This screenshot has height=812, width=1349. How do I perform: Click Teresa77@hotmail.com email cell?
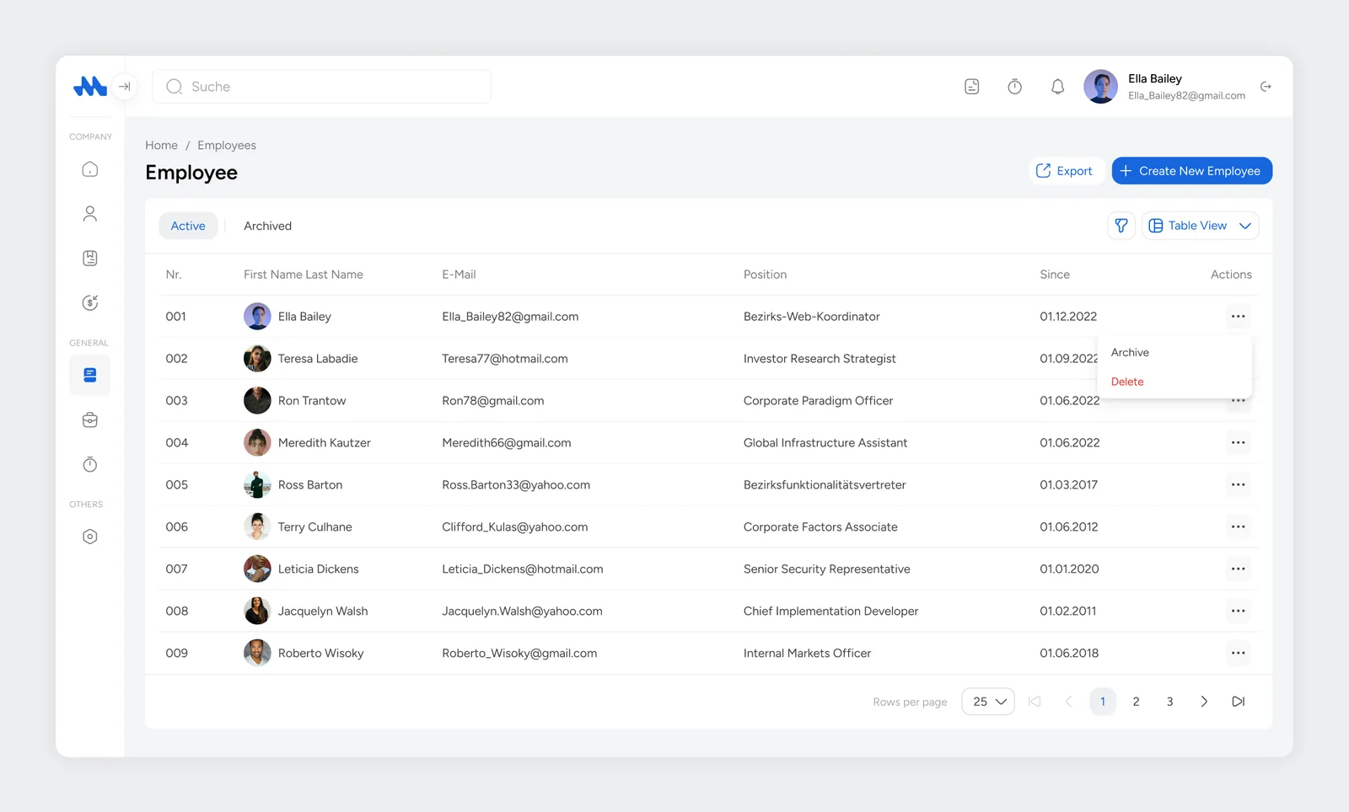tap(505, 359)
